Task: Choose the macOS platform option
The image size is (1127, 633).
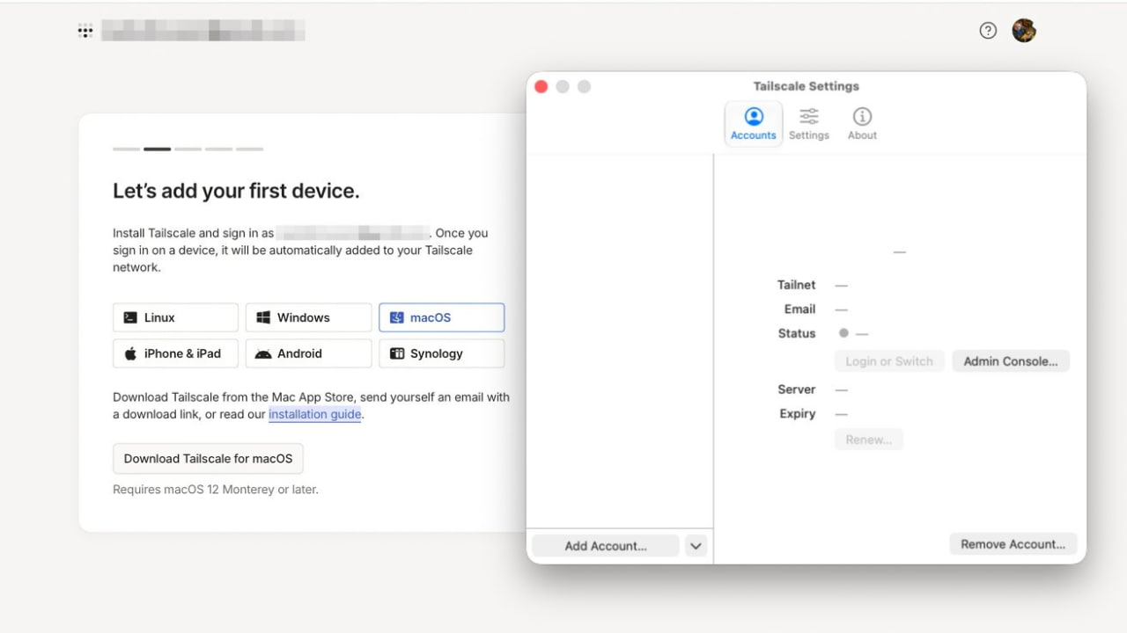Action: [x=441, y=317]
